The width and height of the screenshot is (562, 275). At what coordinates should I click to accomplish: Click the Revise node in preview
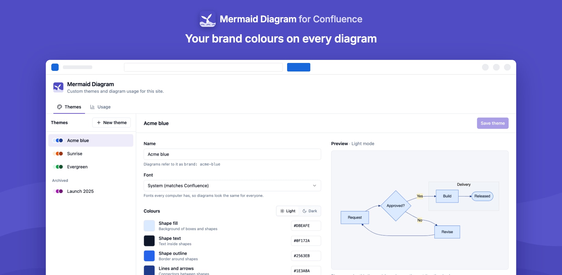(447, 232)
